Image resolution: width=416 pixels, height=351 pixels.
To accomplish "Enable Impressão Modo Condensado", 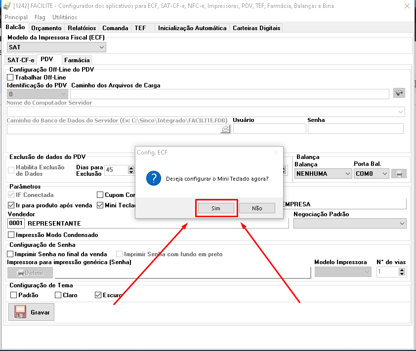I will click(11, 235).
